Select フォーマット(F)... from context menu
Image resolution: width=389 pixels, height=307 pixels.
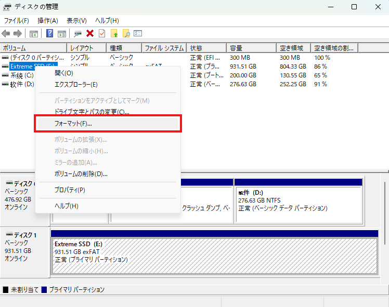tap(73, 124)
